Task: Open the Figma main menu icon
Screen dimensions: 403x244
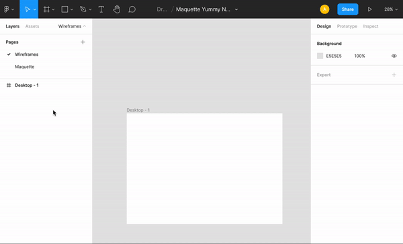Action: coord(7,9)
